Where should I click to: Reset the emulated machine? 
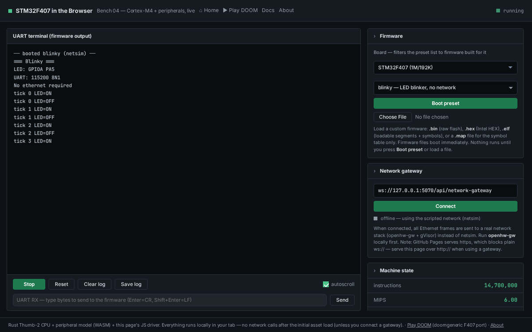[62, 284]
